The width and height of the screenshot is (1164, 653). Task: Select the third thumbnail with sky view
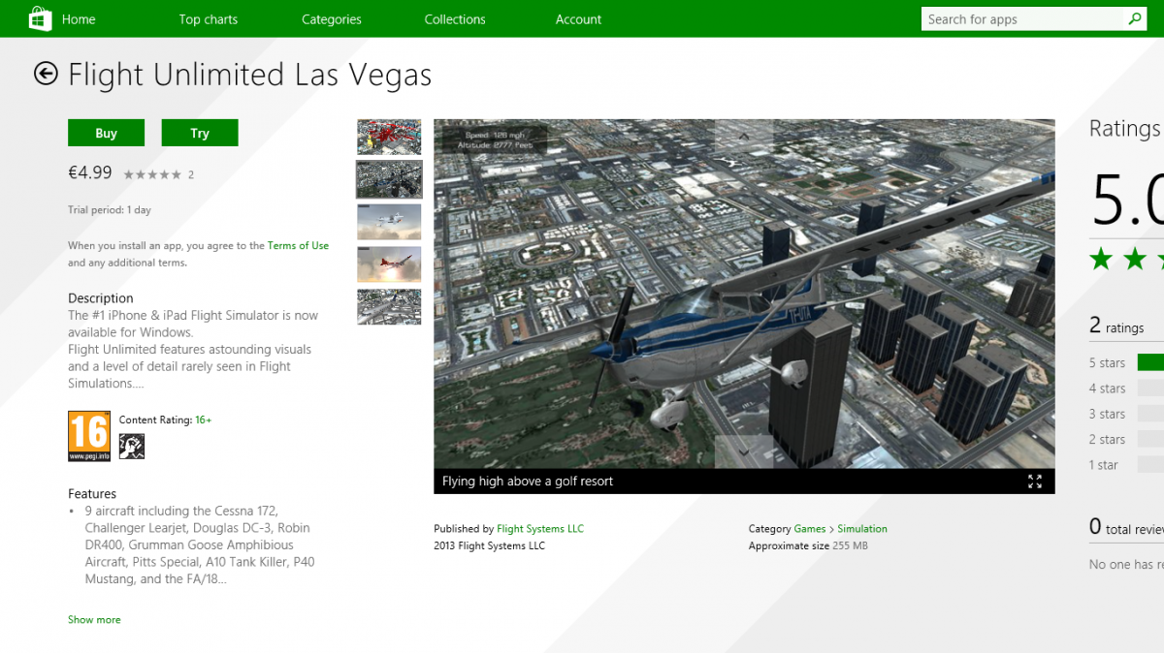click(389, 222)
